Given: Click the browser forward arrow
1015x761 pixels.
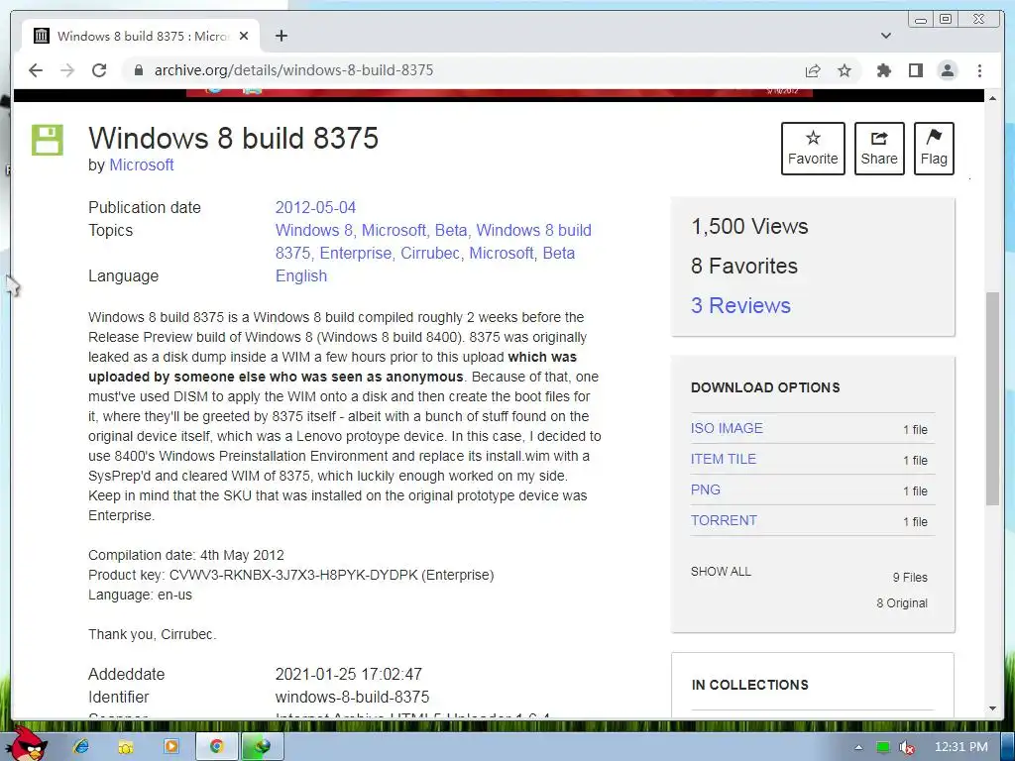Looking at the screenshot, I should pyautogui.click(x=67, y=70).
